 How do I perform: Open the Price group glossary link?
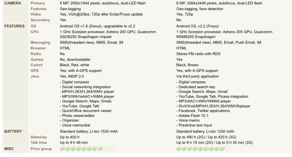(x=41, y=149)
